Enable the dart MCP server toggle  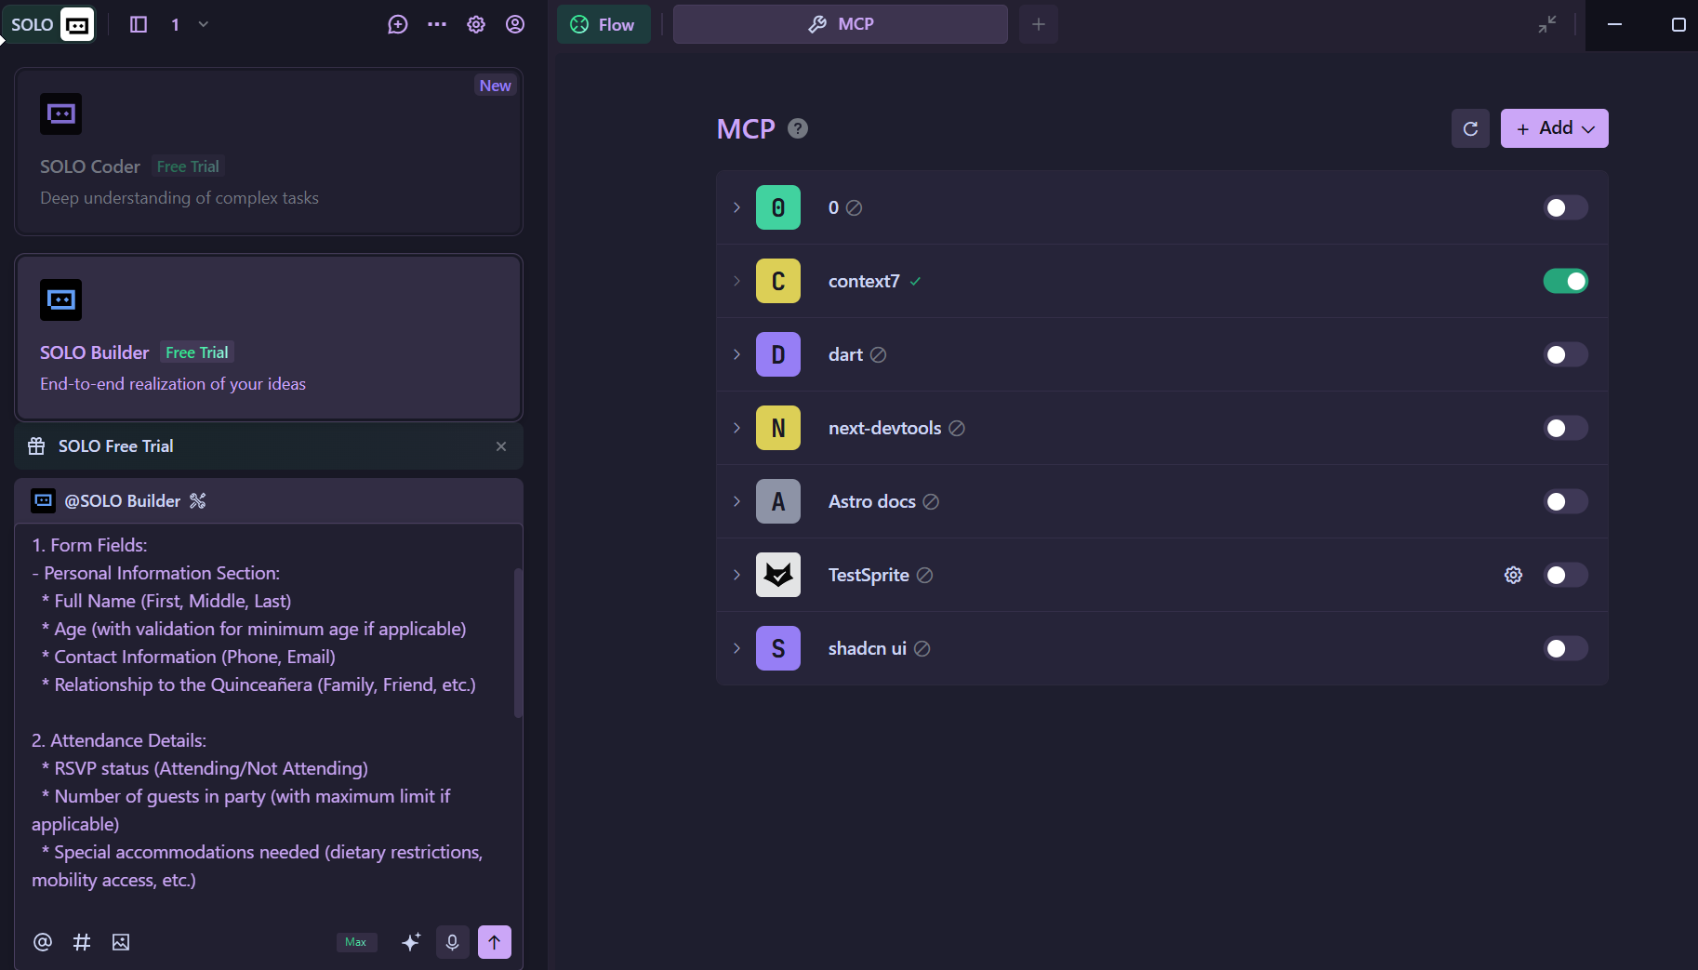[x=1565, y=354]
